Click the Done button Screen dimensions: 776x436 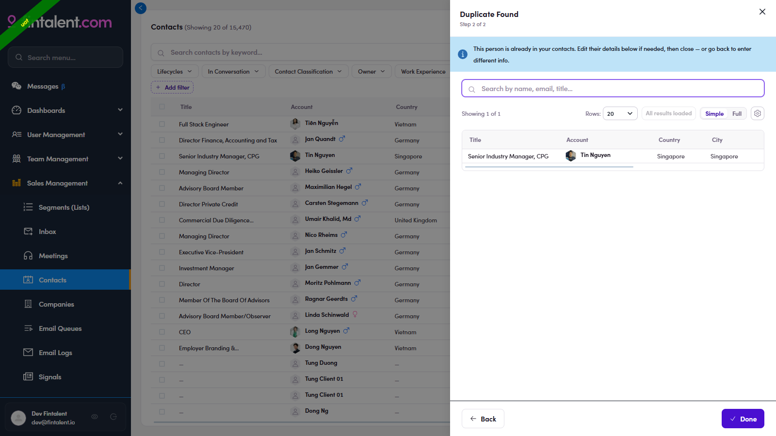743,419
